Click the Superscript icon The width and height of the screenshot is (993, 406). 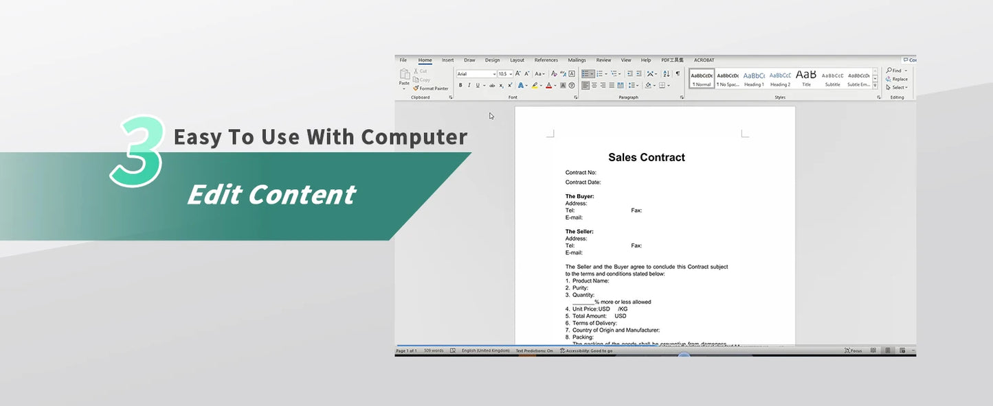[510, 86]
